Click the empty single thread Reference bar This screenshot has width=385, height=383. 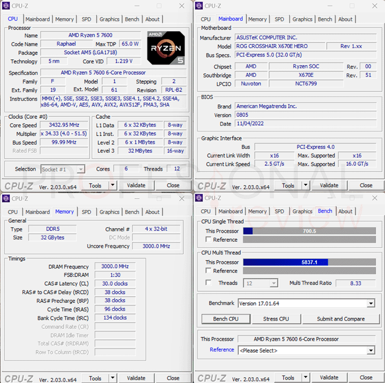[309, 240]
